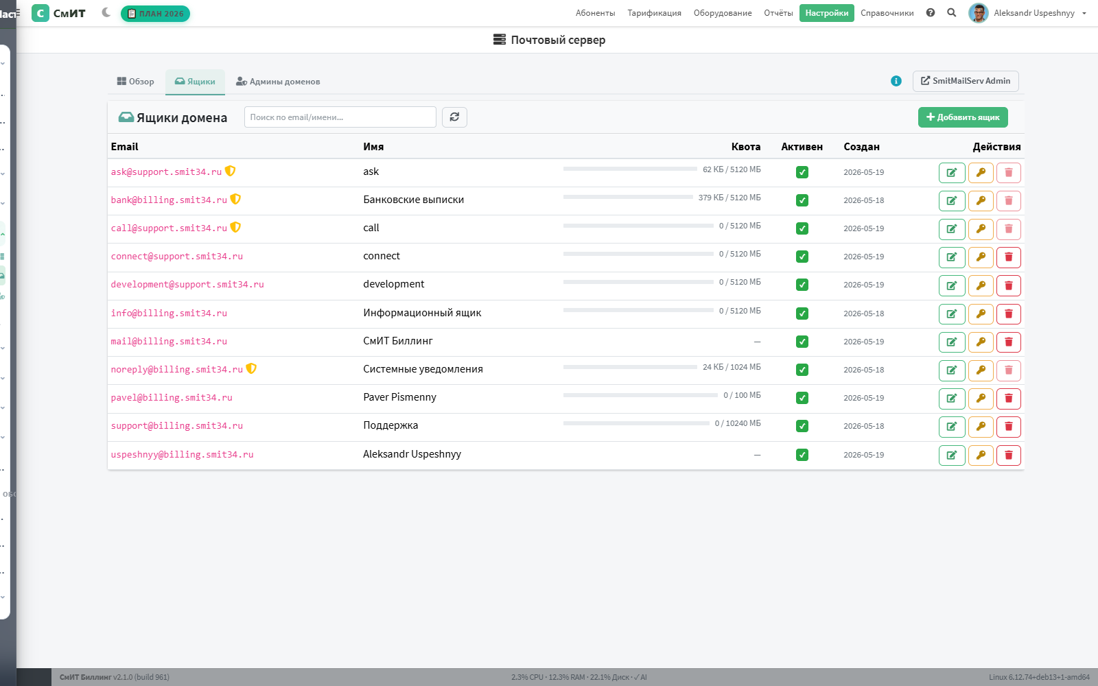
Task: Toggle active checkbox for Поддержка
Action: pos(802,426)
